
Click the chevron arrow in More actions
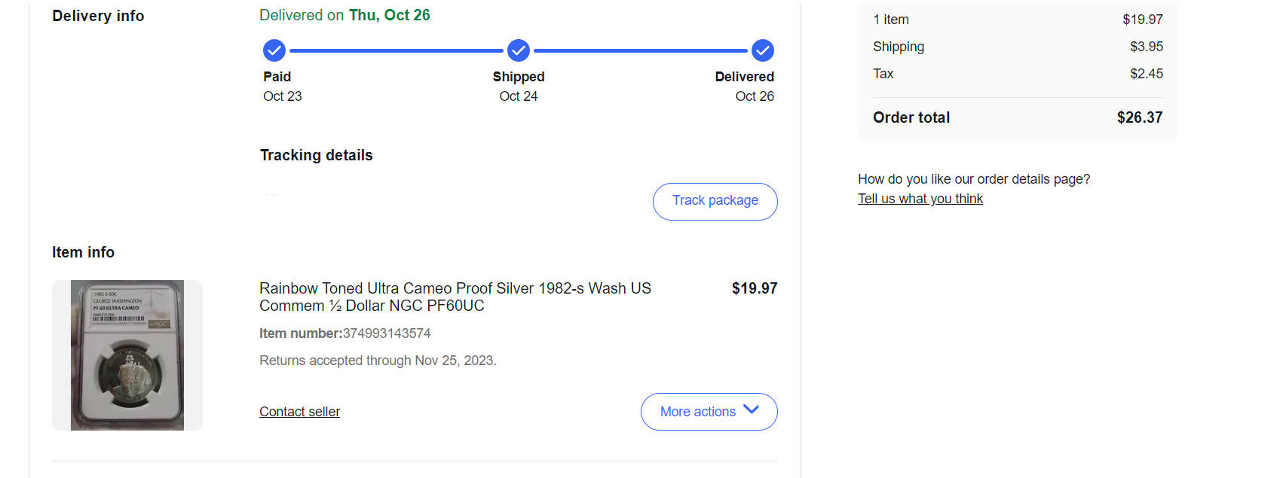[x=751, y=409]
